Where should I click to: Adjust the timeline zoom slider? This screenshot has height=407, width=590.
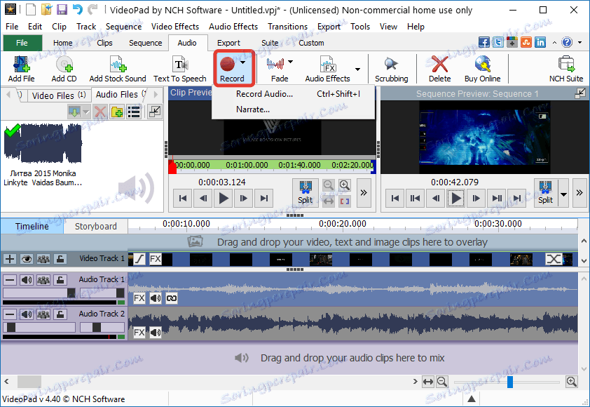tap(510, 382)
